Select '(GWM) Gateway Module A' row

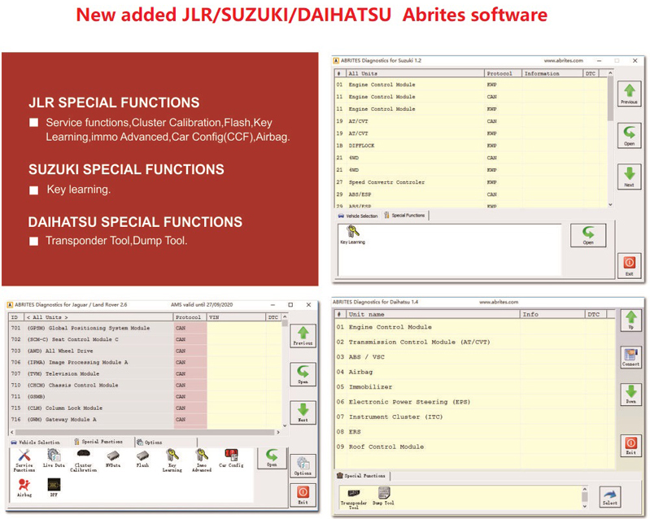145,420
